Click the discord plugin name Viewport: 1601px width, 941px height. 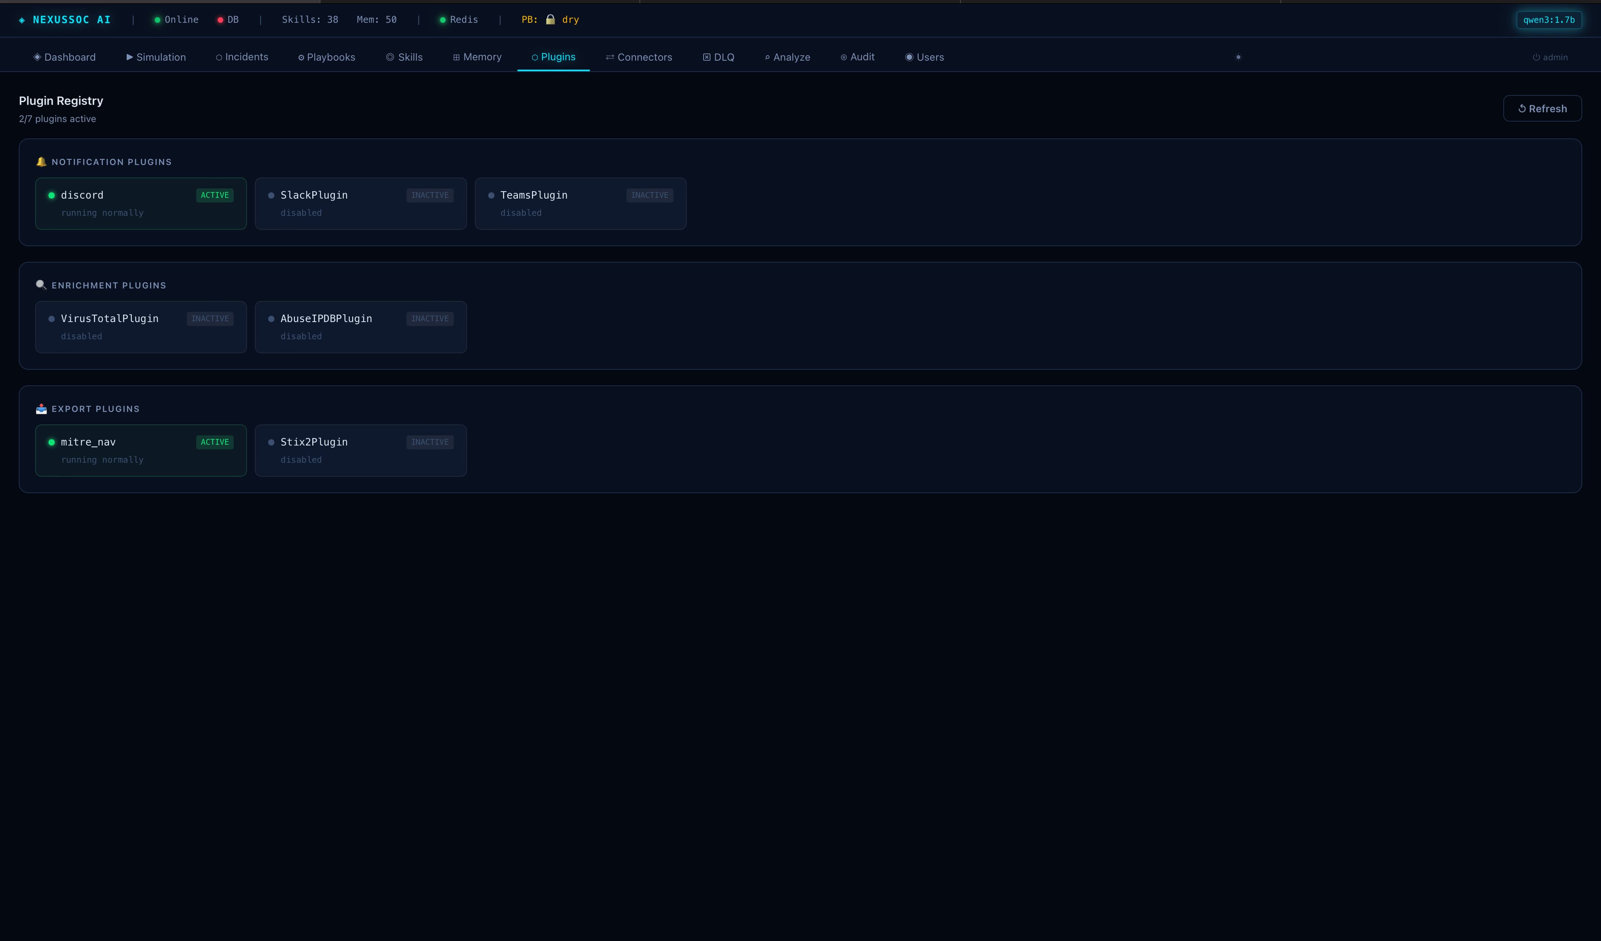click(82, 195)
